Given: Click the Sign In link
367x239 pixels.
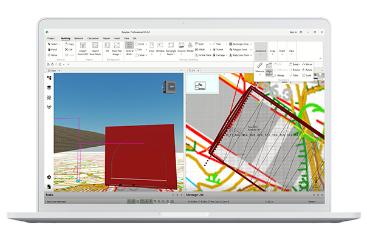Looking at the screenshot, I should [x=293, y=32].
